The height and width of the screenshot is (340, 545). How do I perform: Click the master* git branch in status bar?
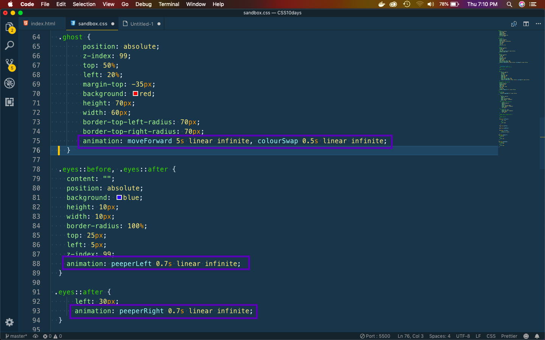pos(16,336)
